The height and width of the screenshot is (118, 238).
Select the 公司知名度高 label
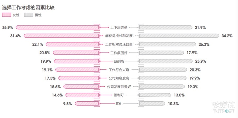tap(119, 78)
